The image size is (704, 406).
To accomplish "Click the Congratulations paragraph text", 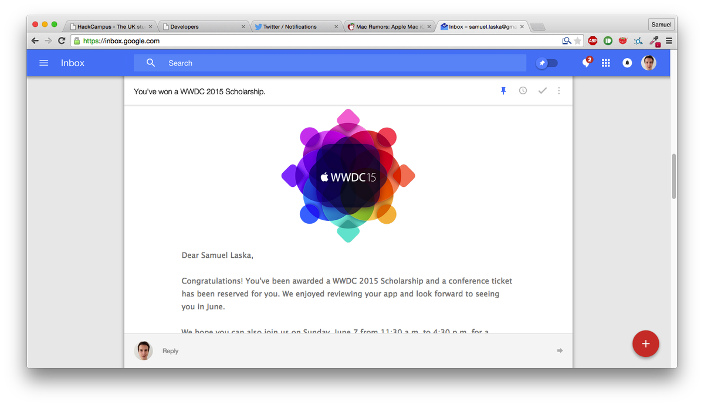I will 347,294.
